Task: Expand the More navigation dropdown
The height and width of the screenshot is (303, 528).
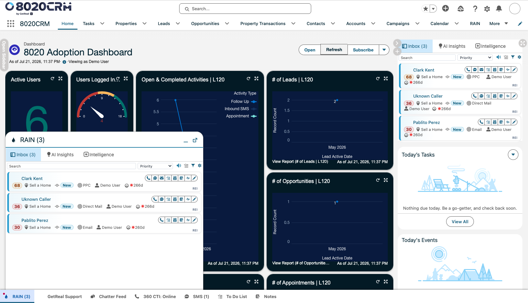Action: (498, 23)
